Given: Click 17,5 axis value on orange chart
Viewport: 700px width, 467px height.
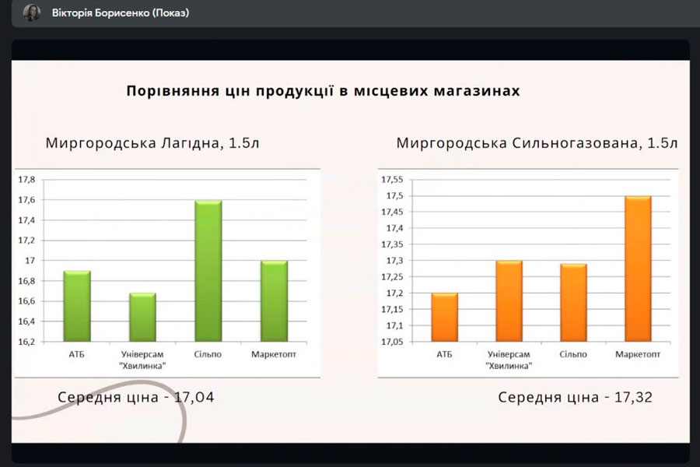Looking at the screenshot, I should coord(394,195).
